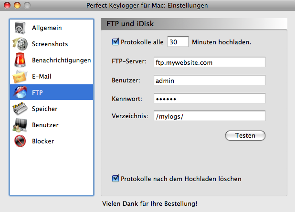Focus the Verzeichnis /mylogs/ field
Viewport: 295px width, 212px height.
click(x=210, y=116)
